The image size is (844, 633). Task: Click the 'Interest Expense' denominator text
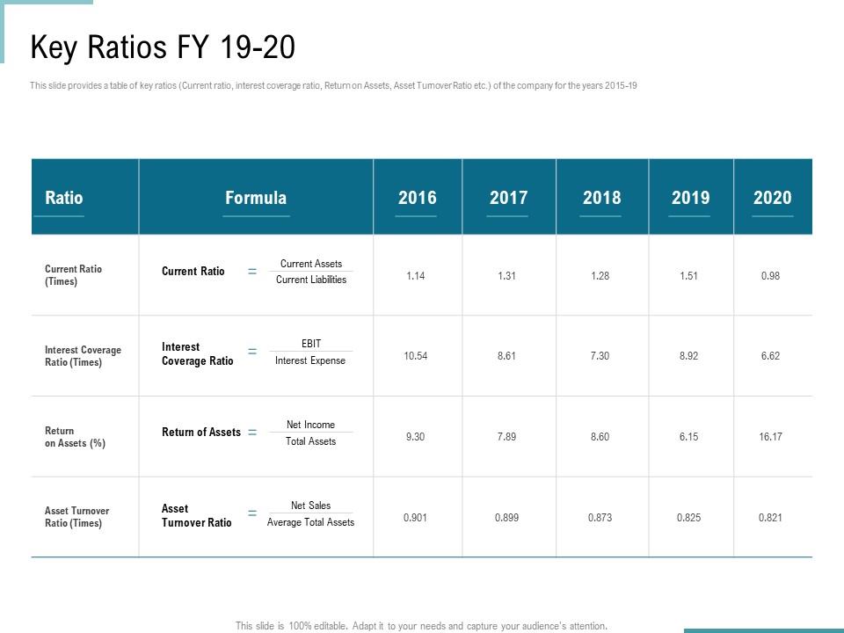click(310, 360)
